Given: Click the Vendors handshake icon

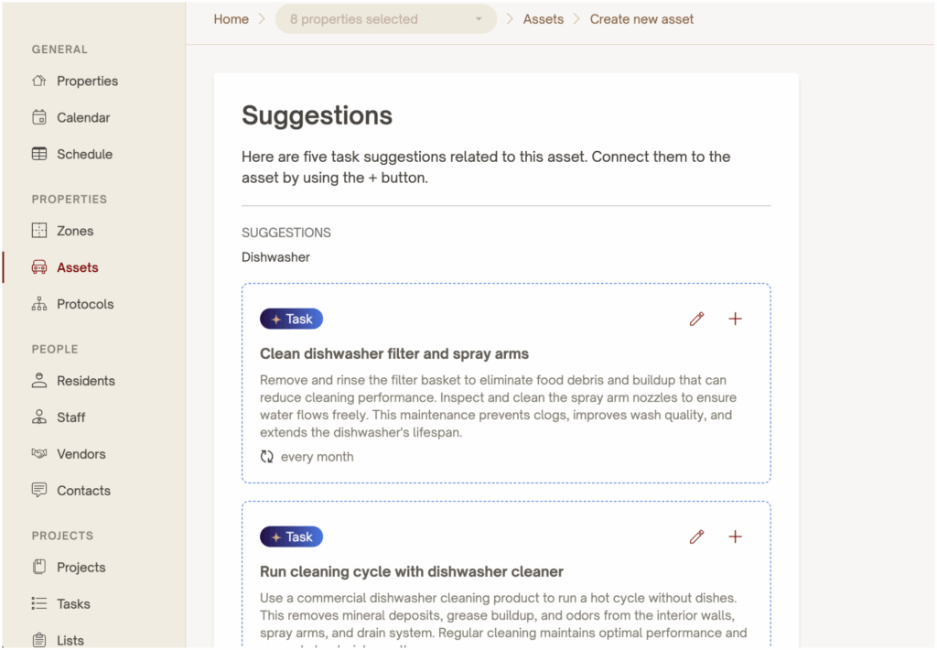Looking at the screenshot, I should tap(39, 454).
